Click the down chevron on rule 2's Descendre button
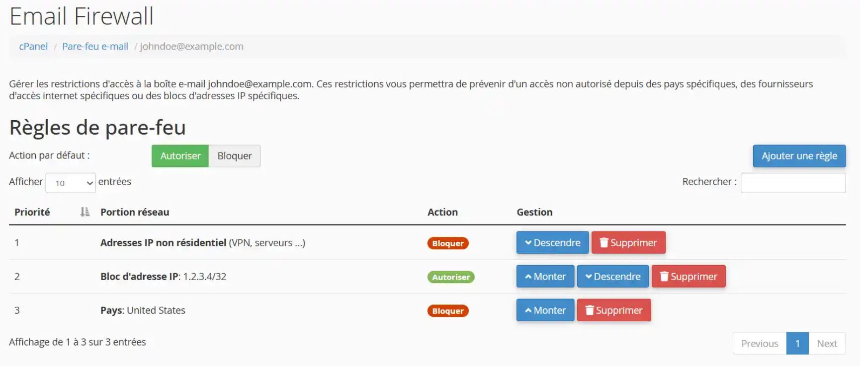The width and height of the screenshot is (860, 366). click(588, 277)
